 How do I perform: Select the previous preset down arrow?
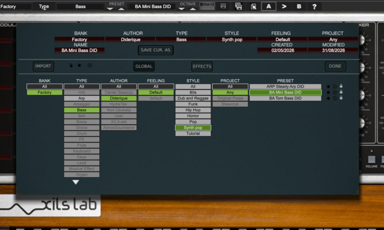click(x=110, y=9)
